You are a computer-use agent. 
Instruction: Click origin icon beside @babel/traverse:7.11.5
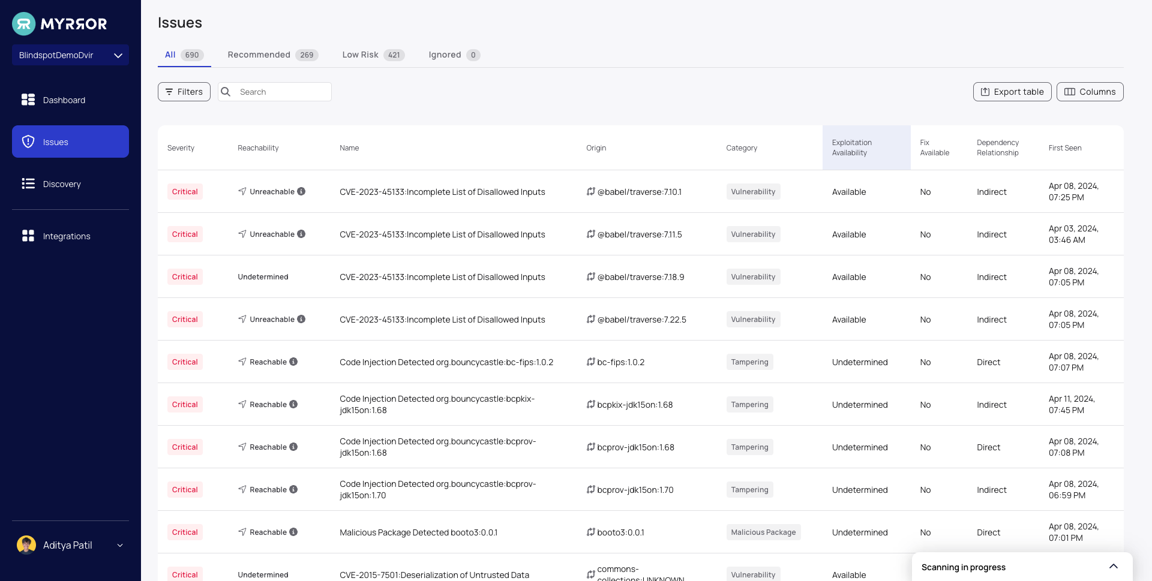tap(590, 234)
